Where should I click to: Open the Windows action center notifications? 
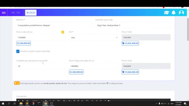pyautogui.click(x=185, y=104)
